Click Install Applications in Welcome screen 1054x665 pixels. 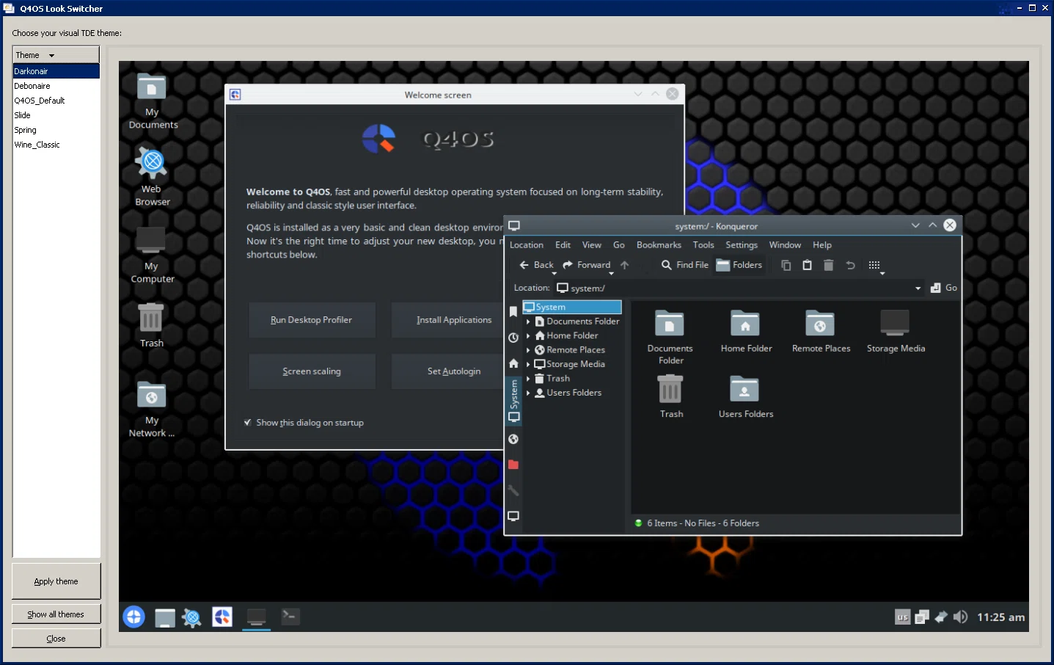(x=454, y=320)
